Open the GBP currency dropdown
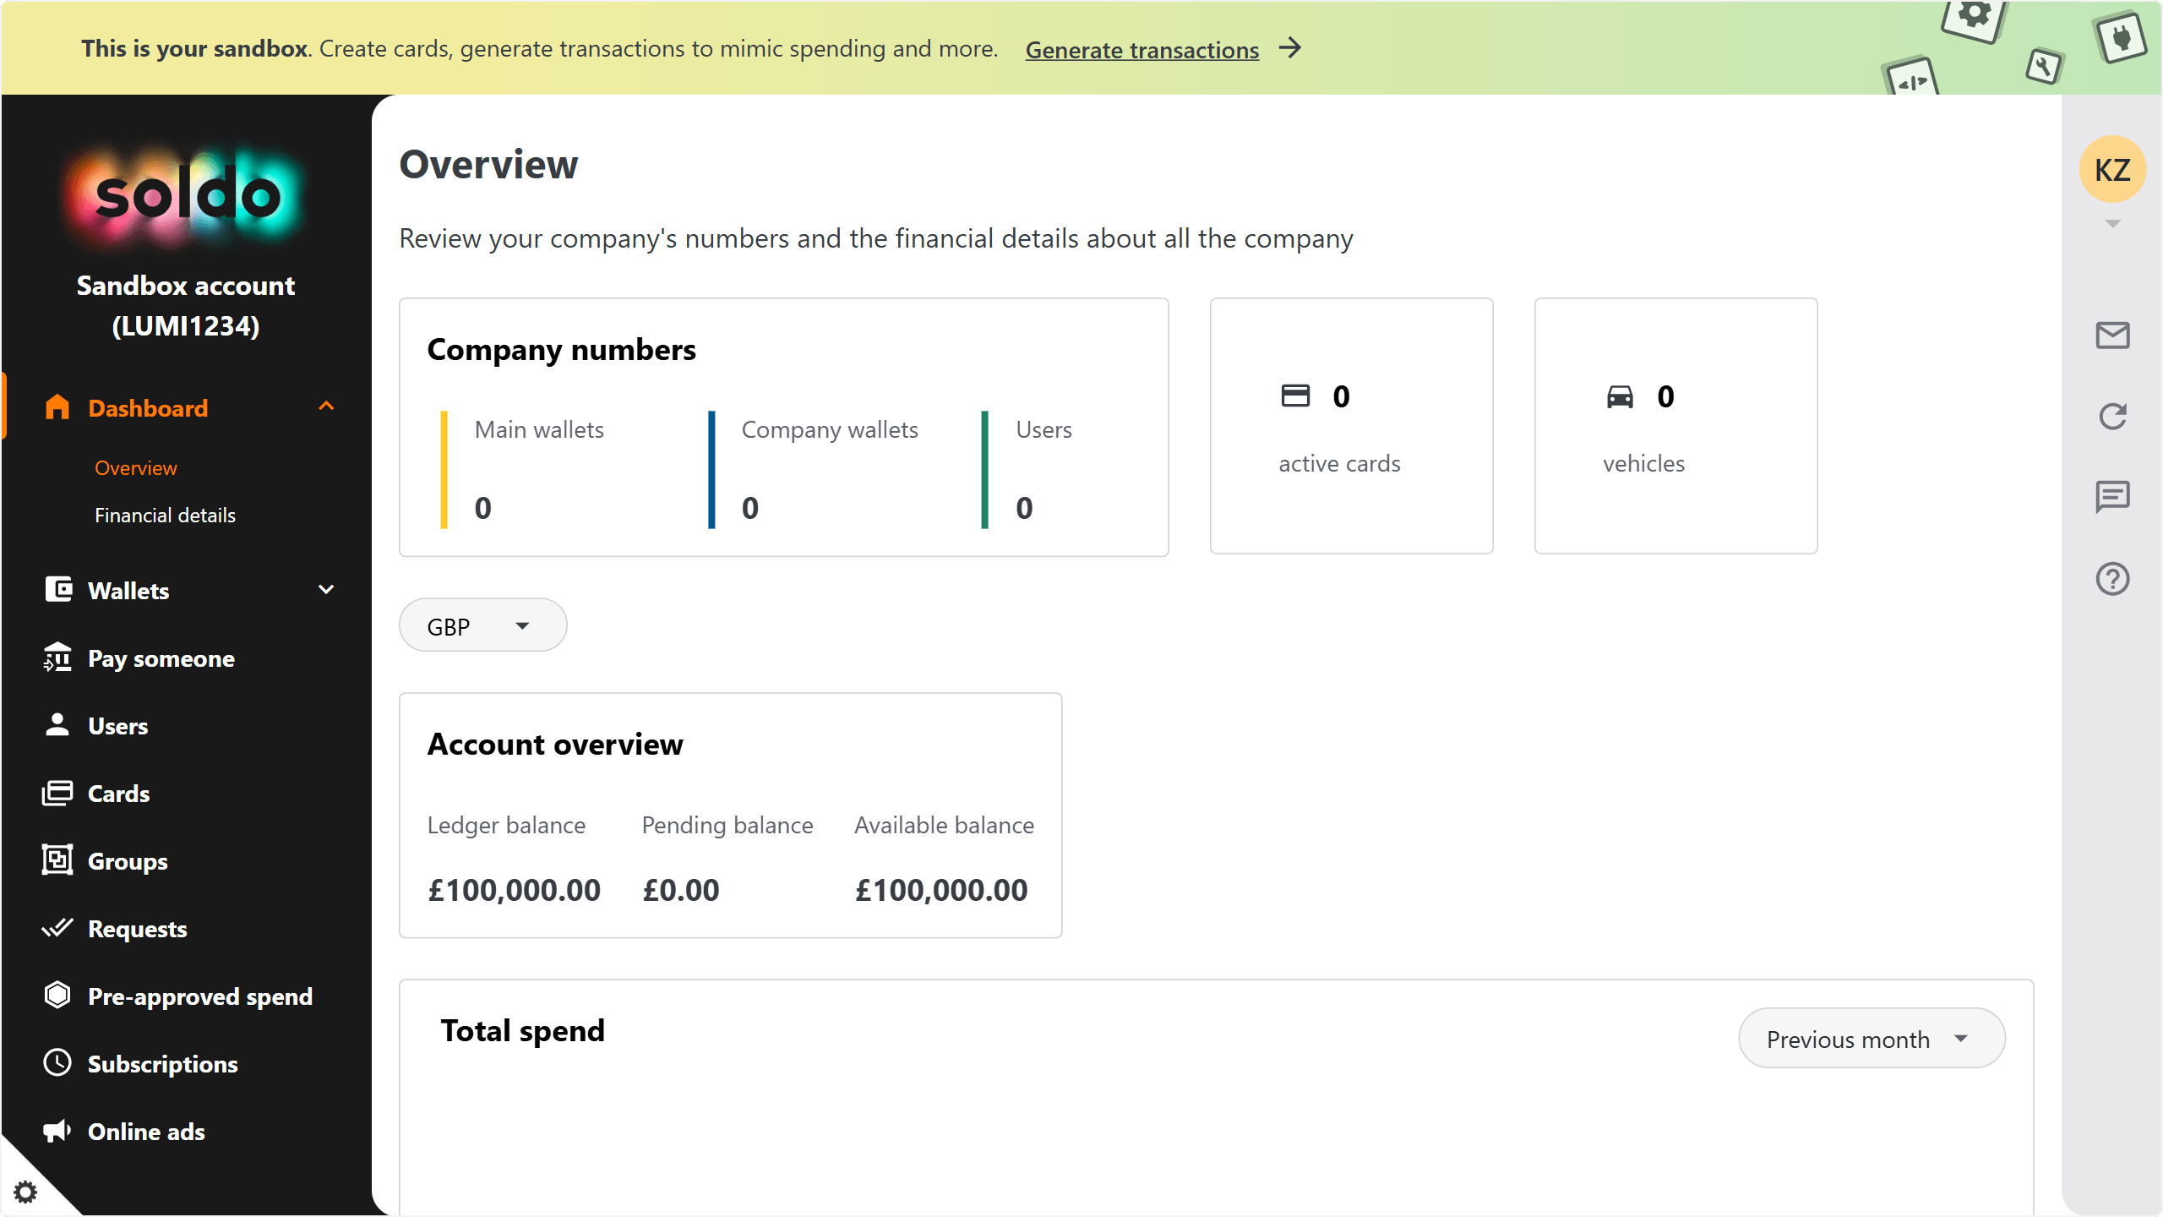 pyautogui.click(x=482, y=626)
